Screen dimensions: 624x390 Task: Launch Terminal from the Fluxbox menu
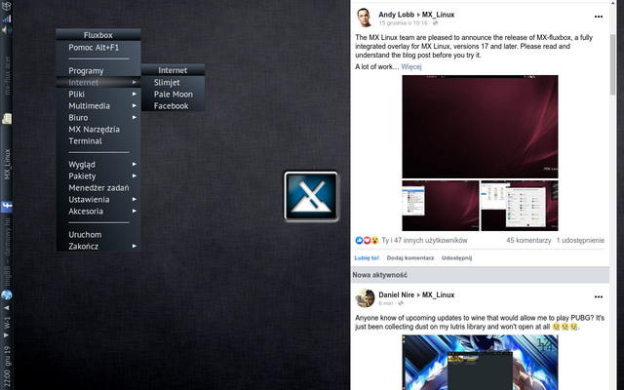98,140
